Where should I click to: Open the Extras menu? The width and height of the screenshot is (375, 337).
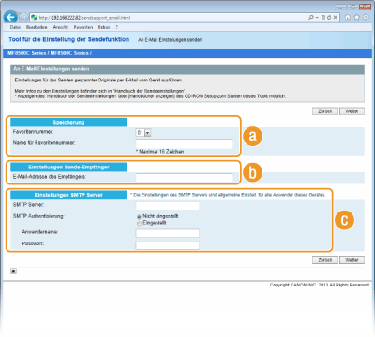[x=104, y=27]
